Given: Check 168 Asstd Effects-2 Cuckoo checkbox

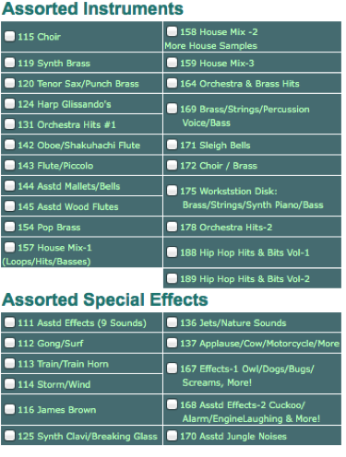Looking at the screenshot, I should coord(172,404).
